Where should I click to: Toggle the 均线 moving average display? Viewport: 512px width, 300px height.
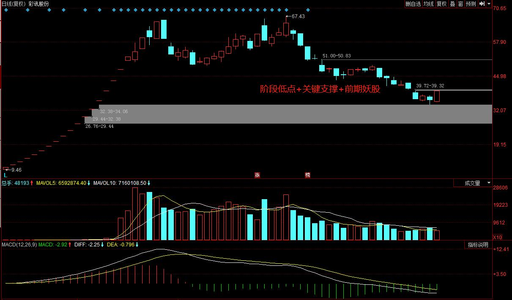tap(429, 4)
